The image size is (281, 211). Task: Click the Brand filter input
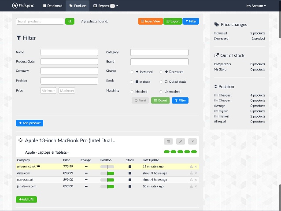pos(159,62)
